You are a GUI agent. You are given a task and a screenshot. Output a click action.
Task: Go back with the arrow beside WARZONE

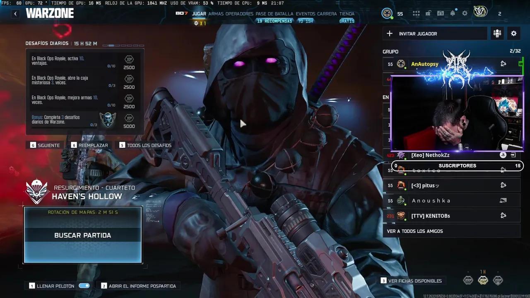click(x=15, y=14)
